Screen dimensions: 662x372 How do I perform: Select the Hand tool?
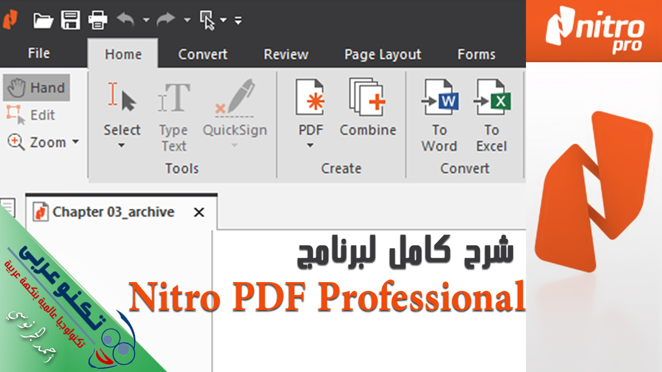pos(37,88)
